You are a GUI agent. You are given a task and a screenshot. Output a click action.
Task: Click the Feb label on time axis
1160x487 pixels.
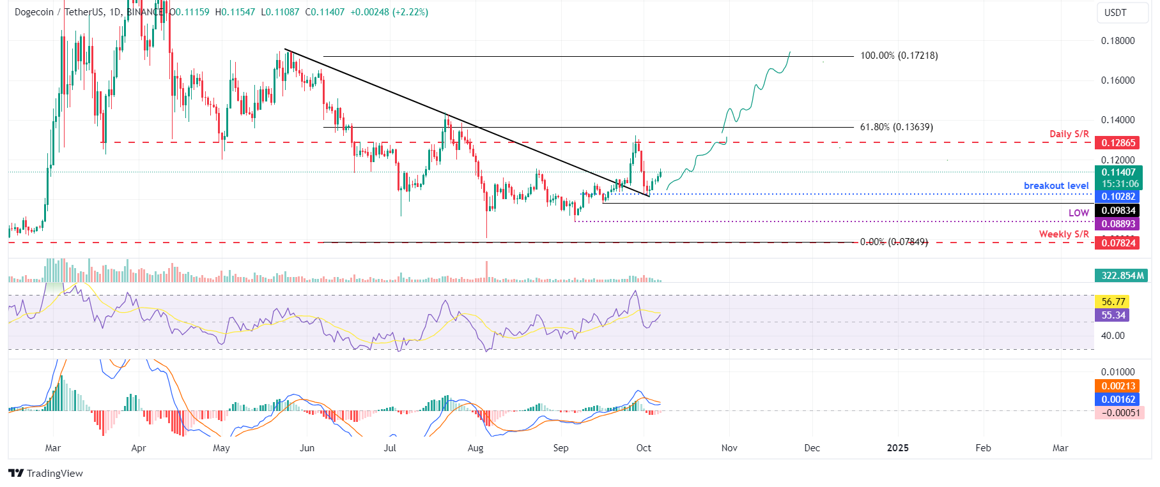point(984,448)
